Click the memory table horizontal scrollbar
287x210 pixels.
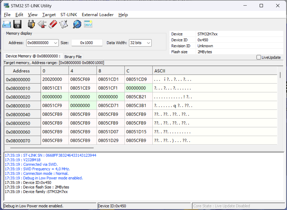click(x=52, y=148)
